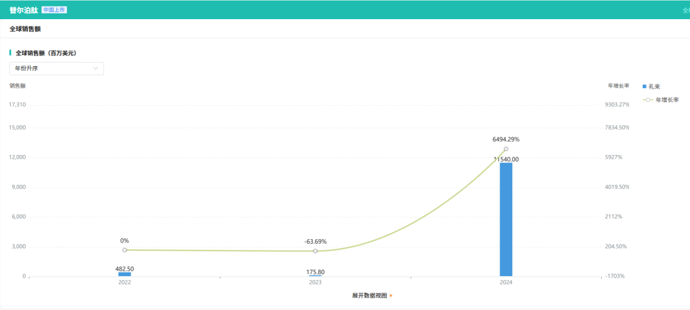690x310 pixels.
Task: Toggle the 年增长率 legend line series
Action: (661, 100)
